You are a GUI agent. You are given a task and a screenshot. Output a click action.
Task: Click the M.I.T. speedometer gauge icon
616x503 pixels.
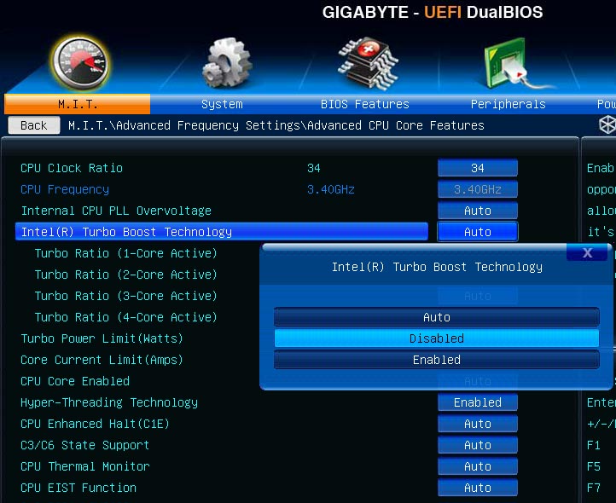[x=80, y=63]
